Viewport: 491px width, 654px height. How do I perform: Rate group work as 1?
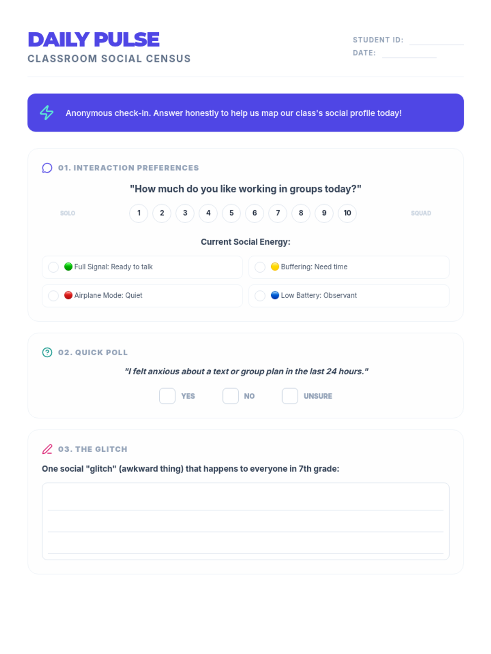pyautogui.click(x=139, y=213)
